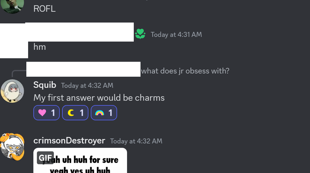Select the 'ROFL' message text
The image size is (310, 173).
click(x=44, y=9)
